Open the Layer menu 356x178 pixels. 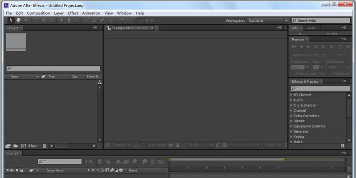click(59, 13)
